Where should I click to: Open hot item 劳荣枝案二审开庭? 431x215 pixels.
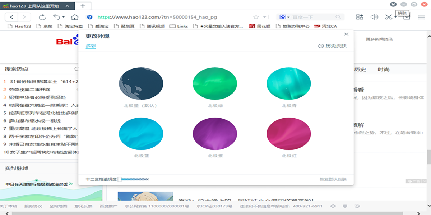click(29, 89)
